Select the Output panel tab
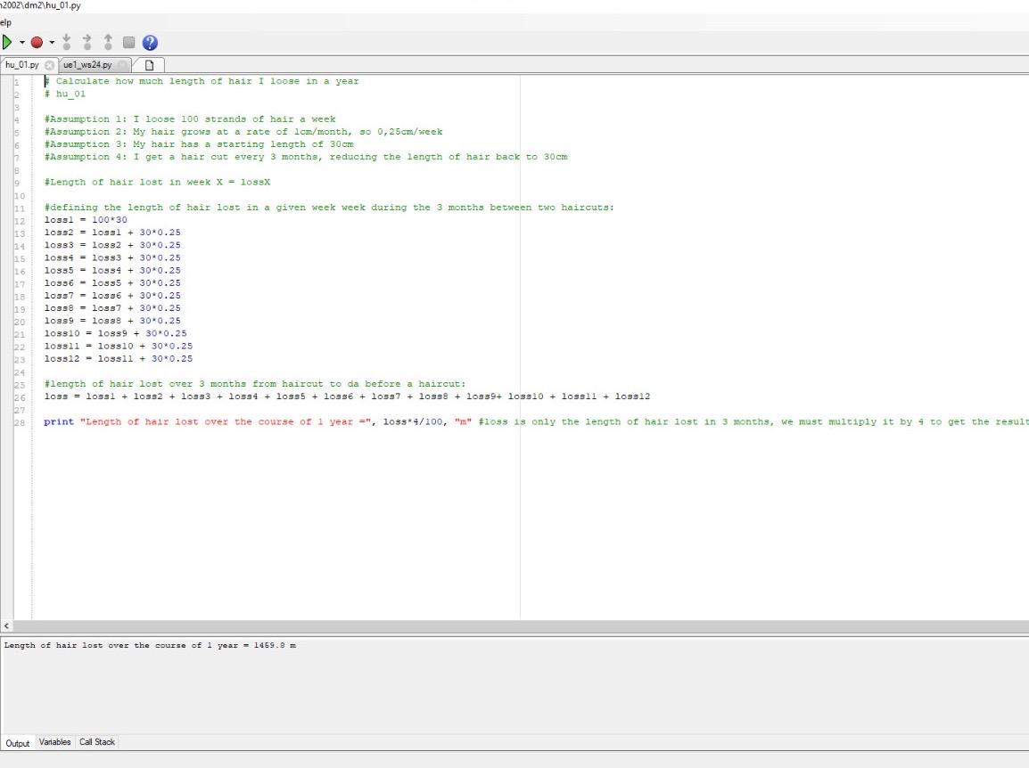Screen dimensions: 1029x768 tap(18, 743)
